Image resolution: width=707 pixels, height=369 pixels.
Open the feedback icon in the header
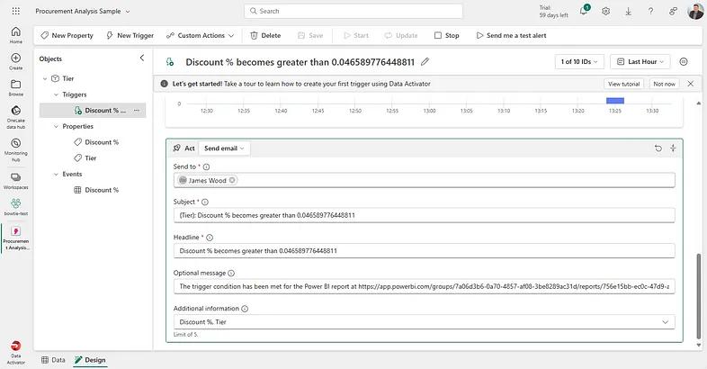[673, 12]
